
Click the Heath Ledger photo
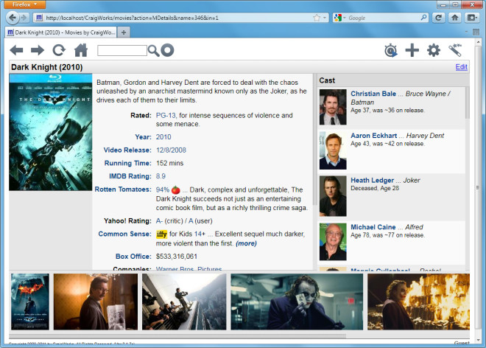333,196
